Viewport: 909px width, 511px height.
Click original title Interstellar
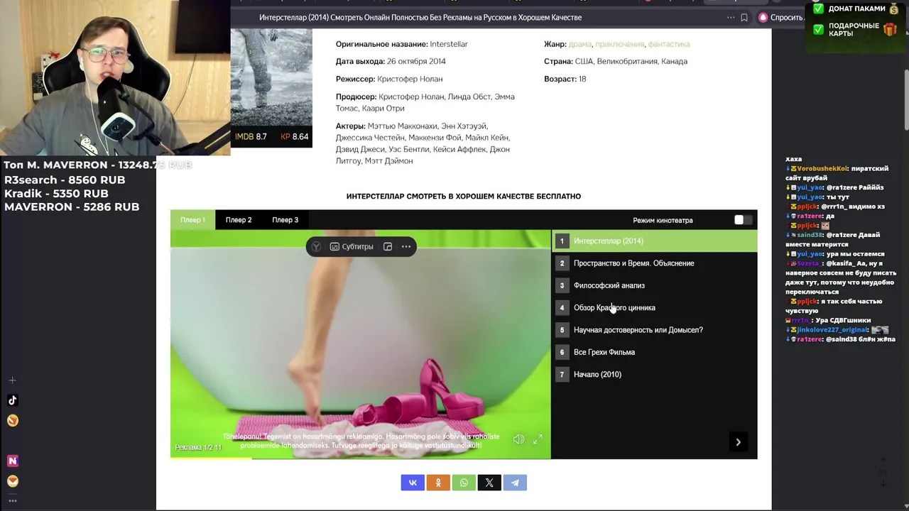(x=449, y=44)
